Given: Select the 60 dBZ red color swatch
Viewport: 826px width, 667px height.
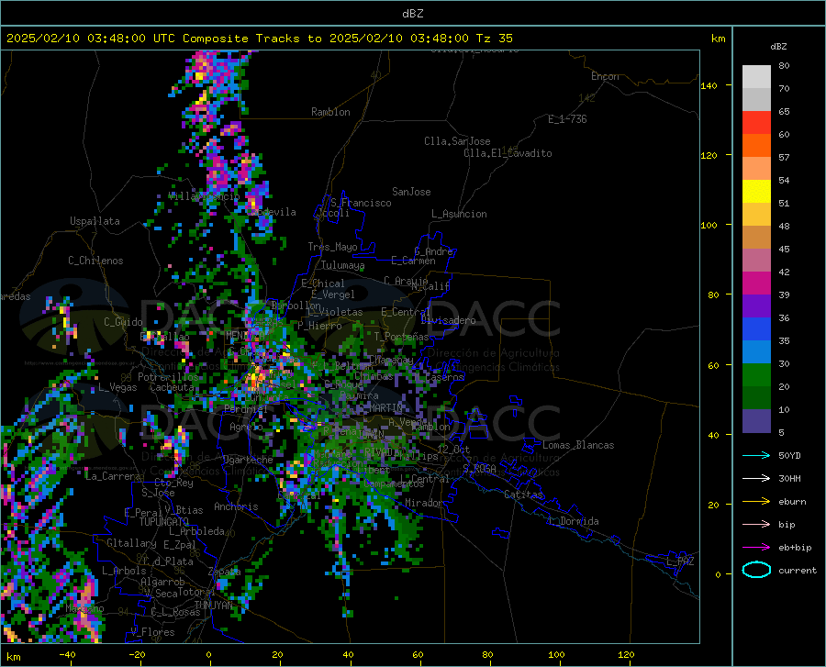Looking at the screenshot, I should click(x=756, y=123).
